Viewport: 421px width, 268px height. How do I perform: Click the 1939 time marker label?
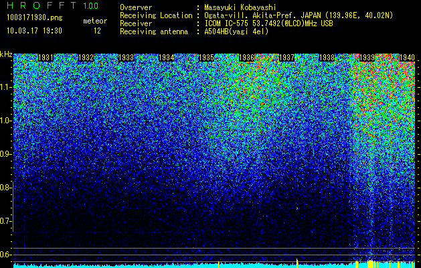coord(367,58)
